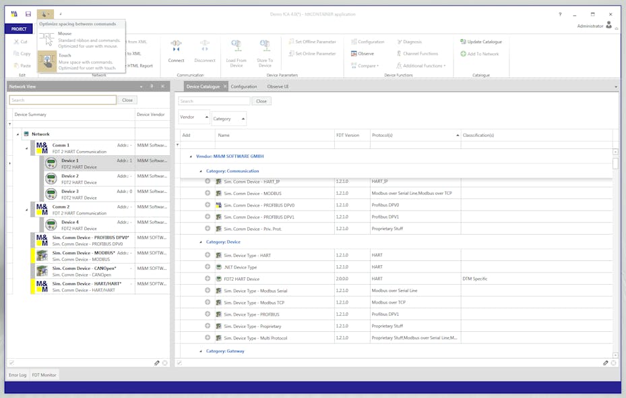Click Add To Network in the ribbon
626x398 pixels.
[x=480, y=54]
